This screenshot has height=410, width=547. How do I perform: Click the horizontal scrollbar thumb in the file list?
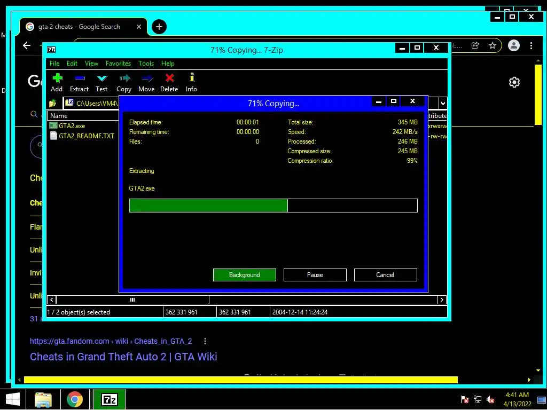132,300
